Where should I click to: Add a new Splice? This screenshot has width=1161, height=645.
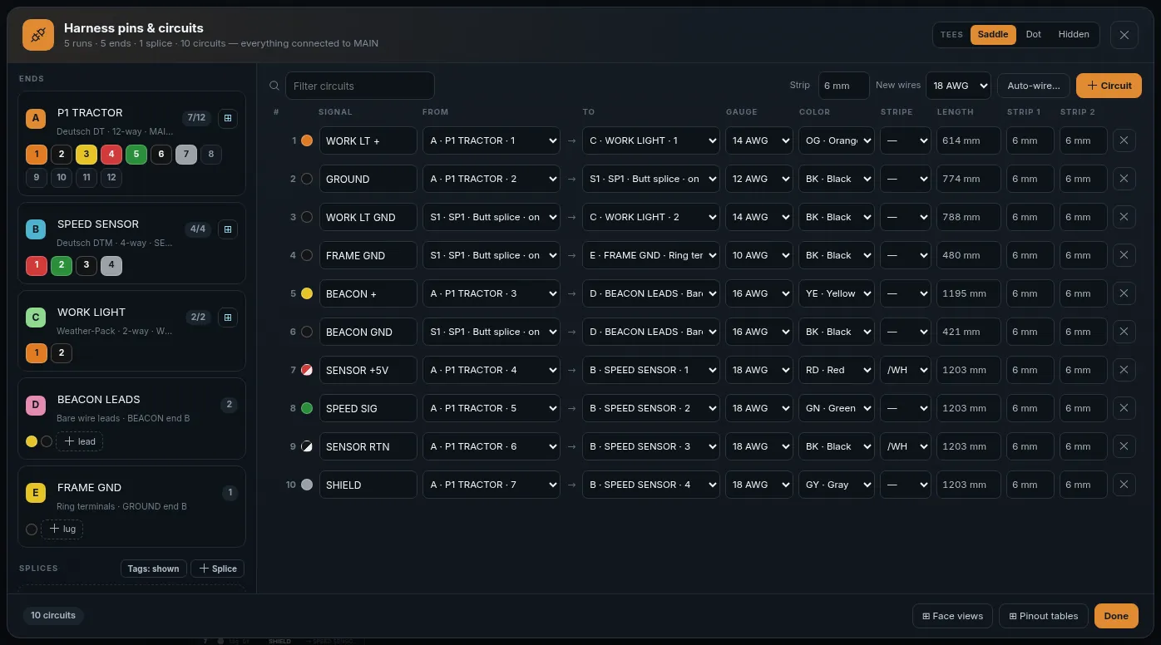218,569
